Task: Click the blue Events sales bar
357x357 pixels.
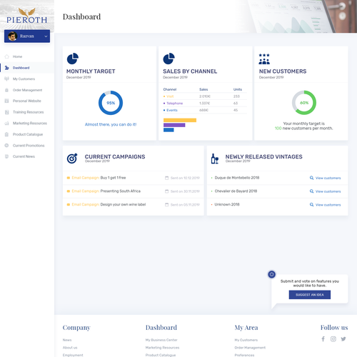Action: coord(169,130)
